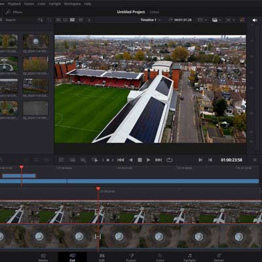Open the Fusion menu in menu bar
The width and height of the screenshot is (262, 262).
[x=29, y=4]
